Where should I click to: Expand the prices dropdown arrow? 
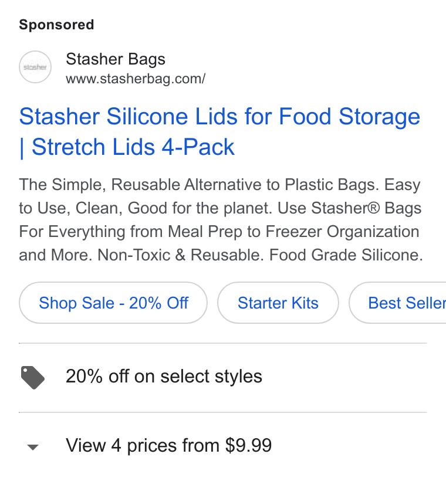[x=32, y=447]
